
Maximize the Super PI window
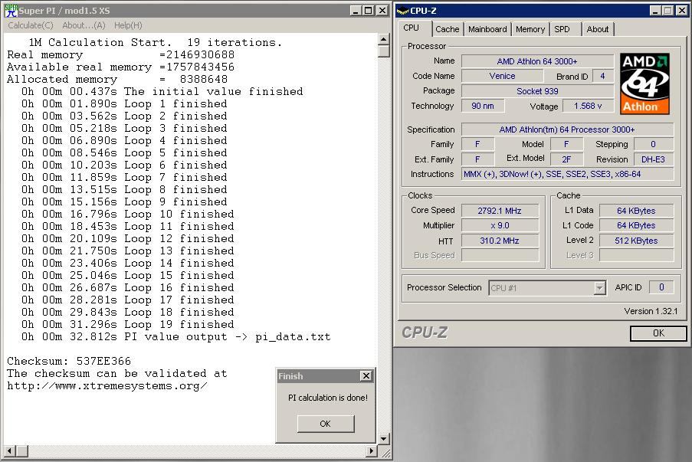(368, 11)
